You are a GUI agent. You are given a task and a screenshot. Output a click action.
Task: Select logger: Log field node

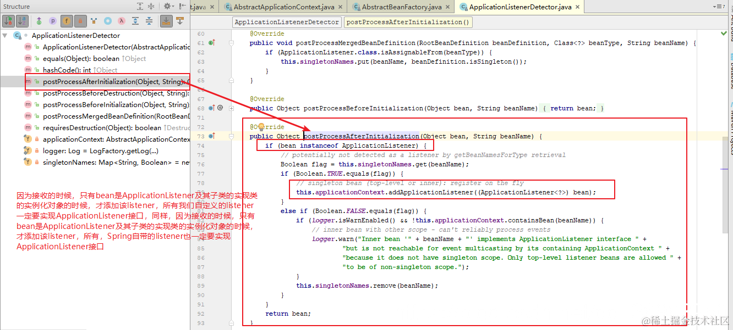tap(101, 151)
